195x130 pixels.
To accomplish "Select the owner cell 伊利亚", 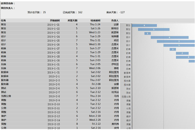I will pos(115,64).
